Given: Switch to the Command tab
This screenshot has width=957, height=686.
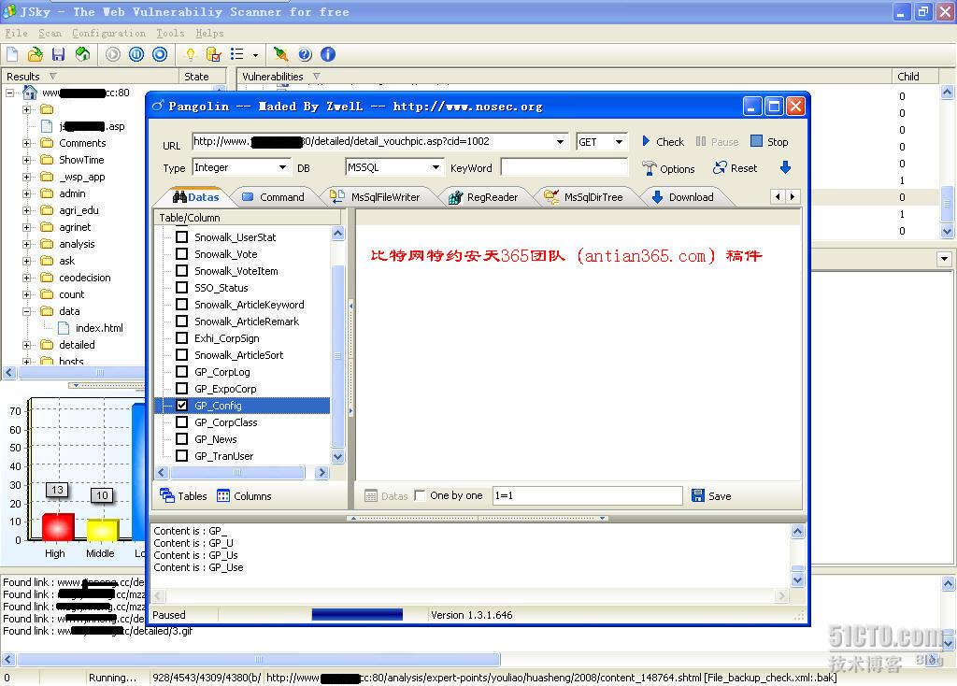Looking at the screenshot, I should point(274,197).
